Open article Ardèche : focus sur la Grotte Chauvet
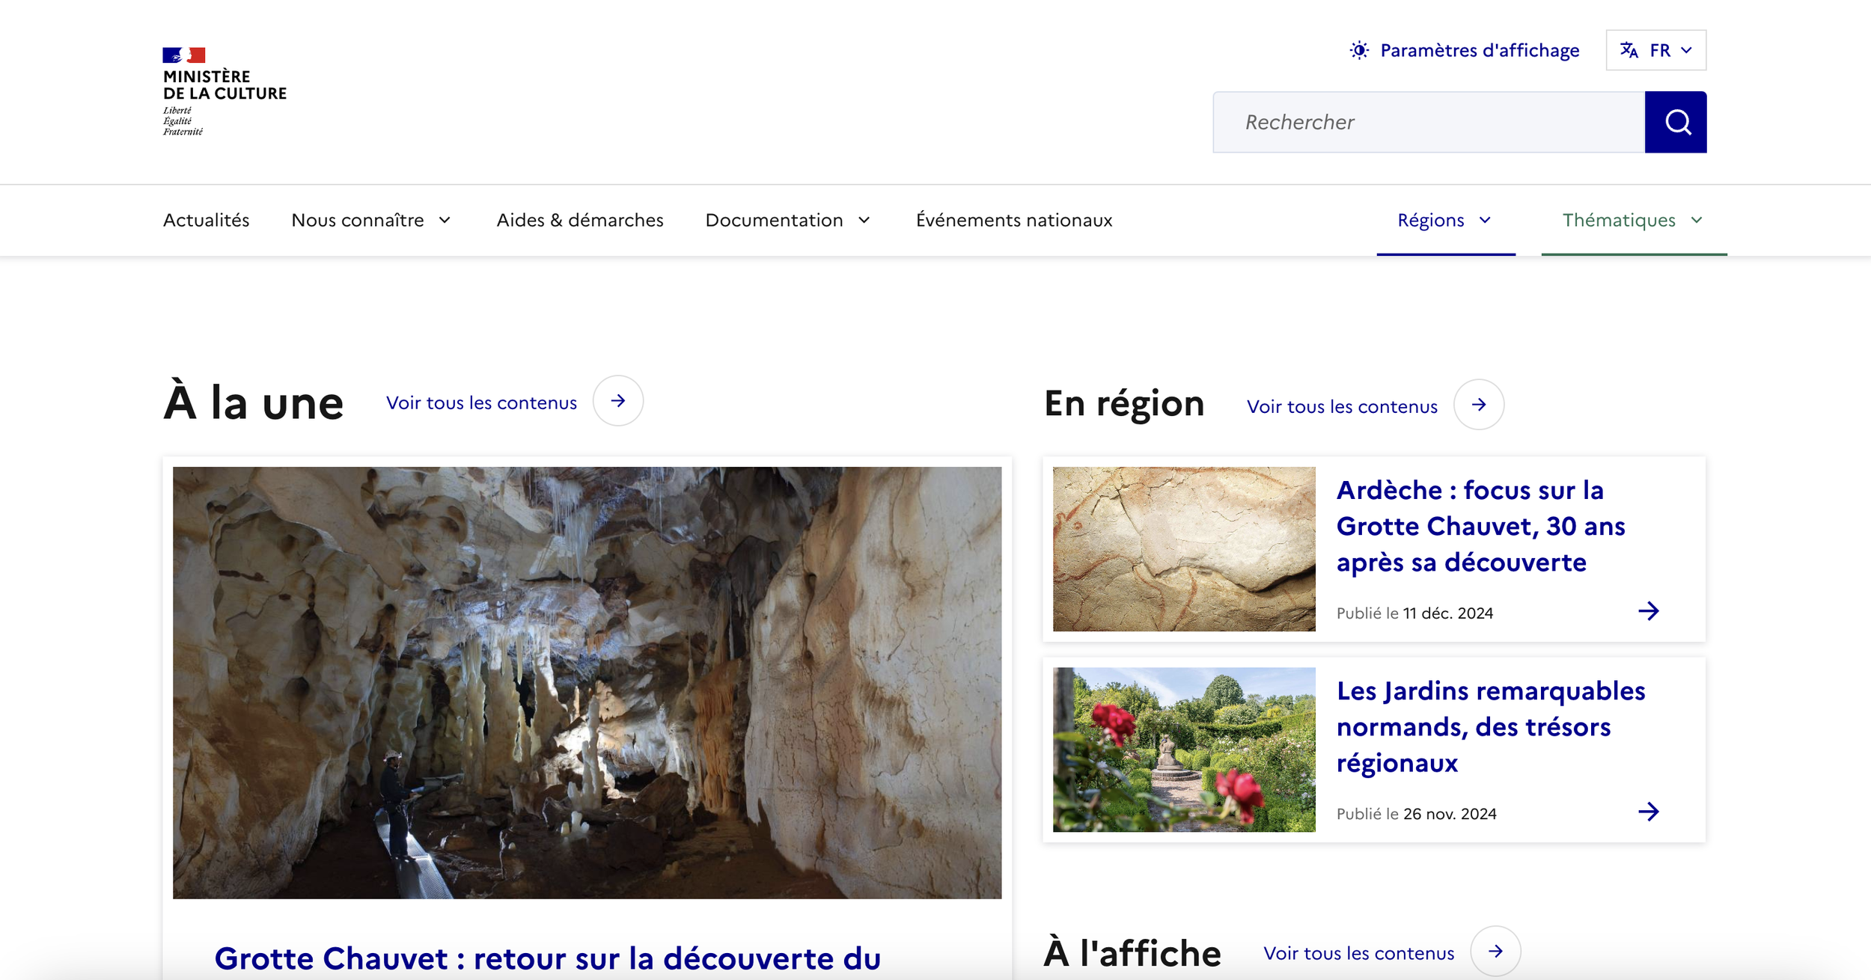This screenshot has height=980, width=1871. point(1480,526)
